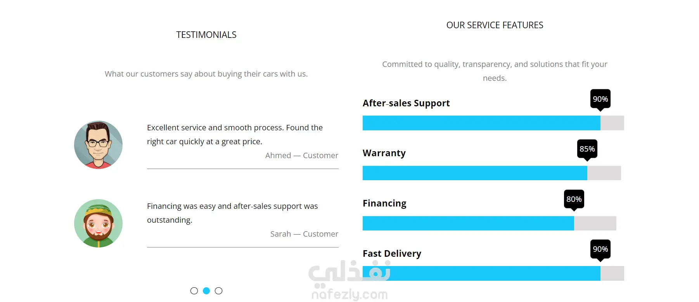The height and width of the screenshot is (302, 699).
Task: Click the Financing 80% tooltip badge
Action: point(574,199)
